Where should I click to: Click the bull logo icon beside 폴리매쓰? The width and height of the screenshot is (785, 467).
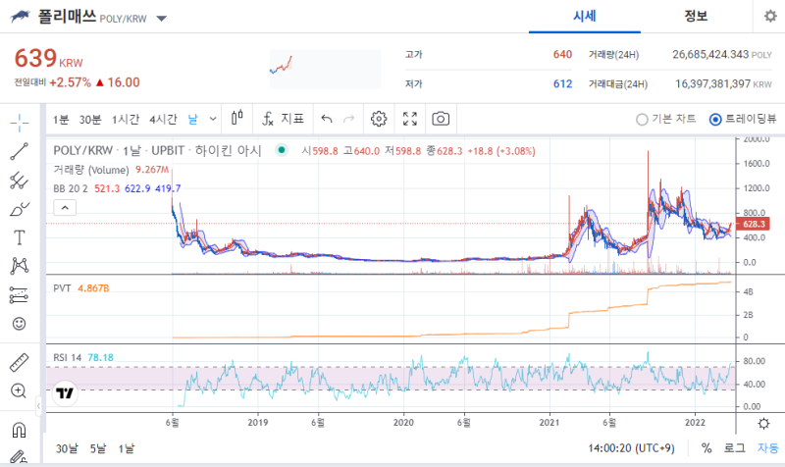(x=20, y=17)
